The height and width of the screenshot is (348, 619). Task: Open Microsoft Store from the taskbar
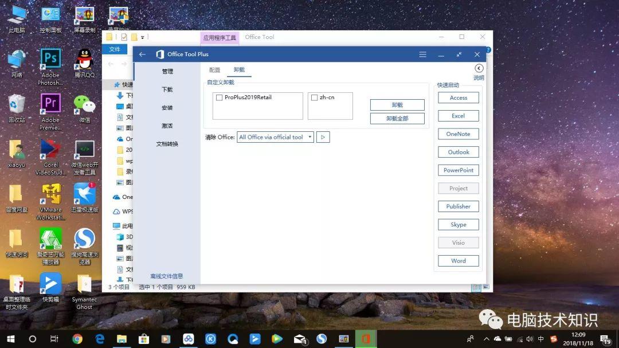click(144, 339)
